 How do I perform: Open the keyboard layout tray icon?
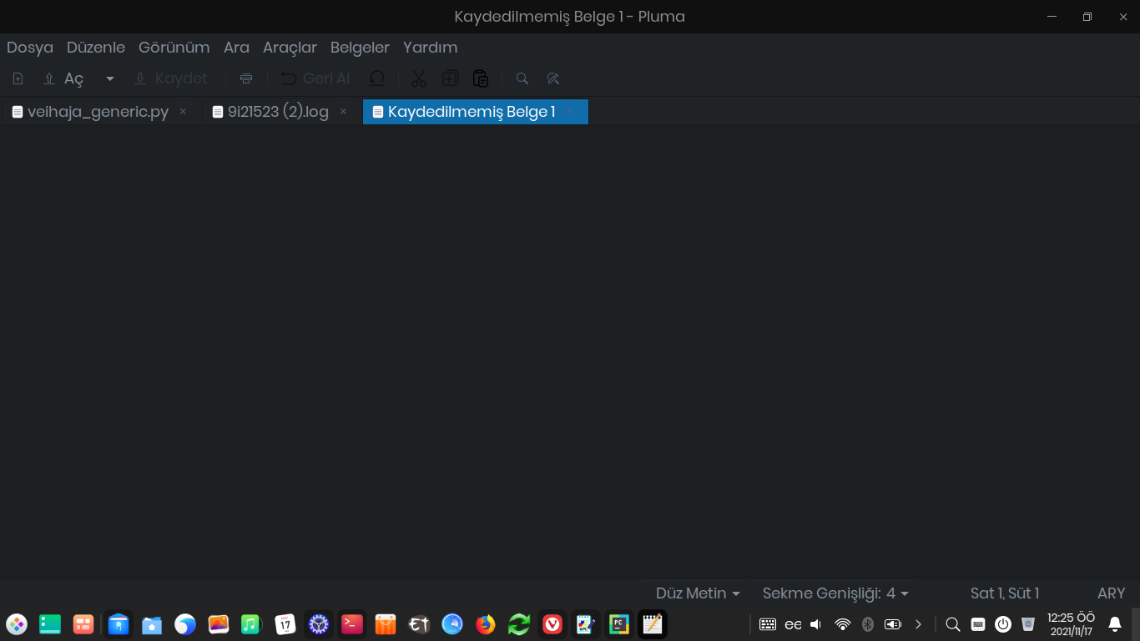coord(768,624)
